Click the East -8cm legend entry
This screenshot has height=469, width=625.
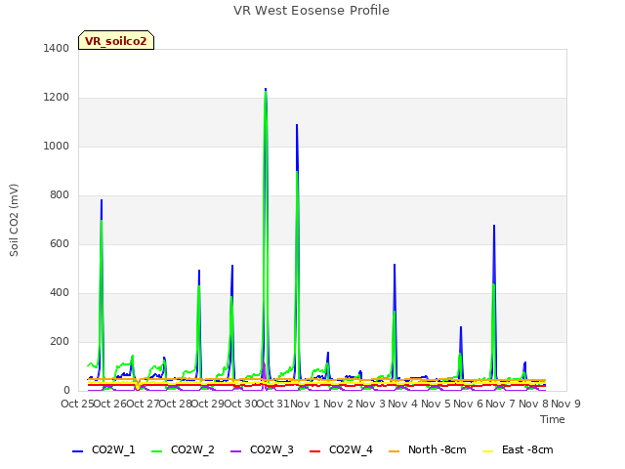coord(518,449)
